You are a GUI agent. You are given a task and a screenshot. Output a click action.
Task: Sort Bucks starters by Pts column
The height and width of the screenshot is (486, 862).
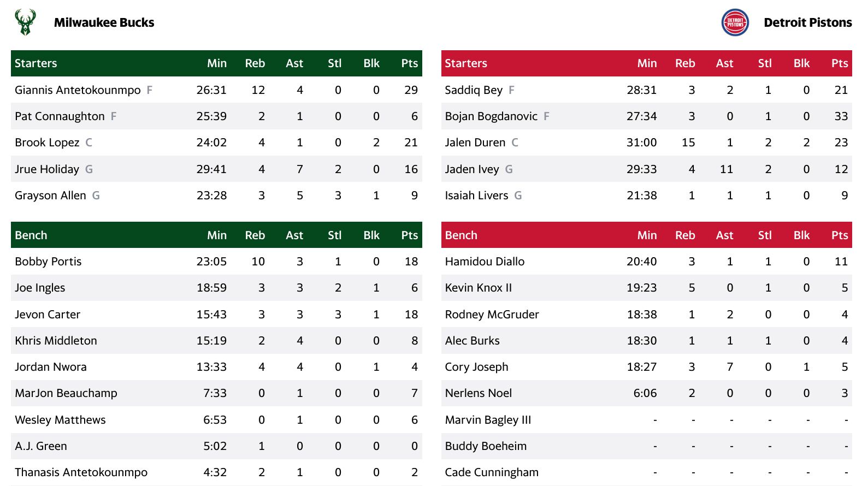pos(409,63)
